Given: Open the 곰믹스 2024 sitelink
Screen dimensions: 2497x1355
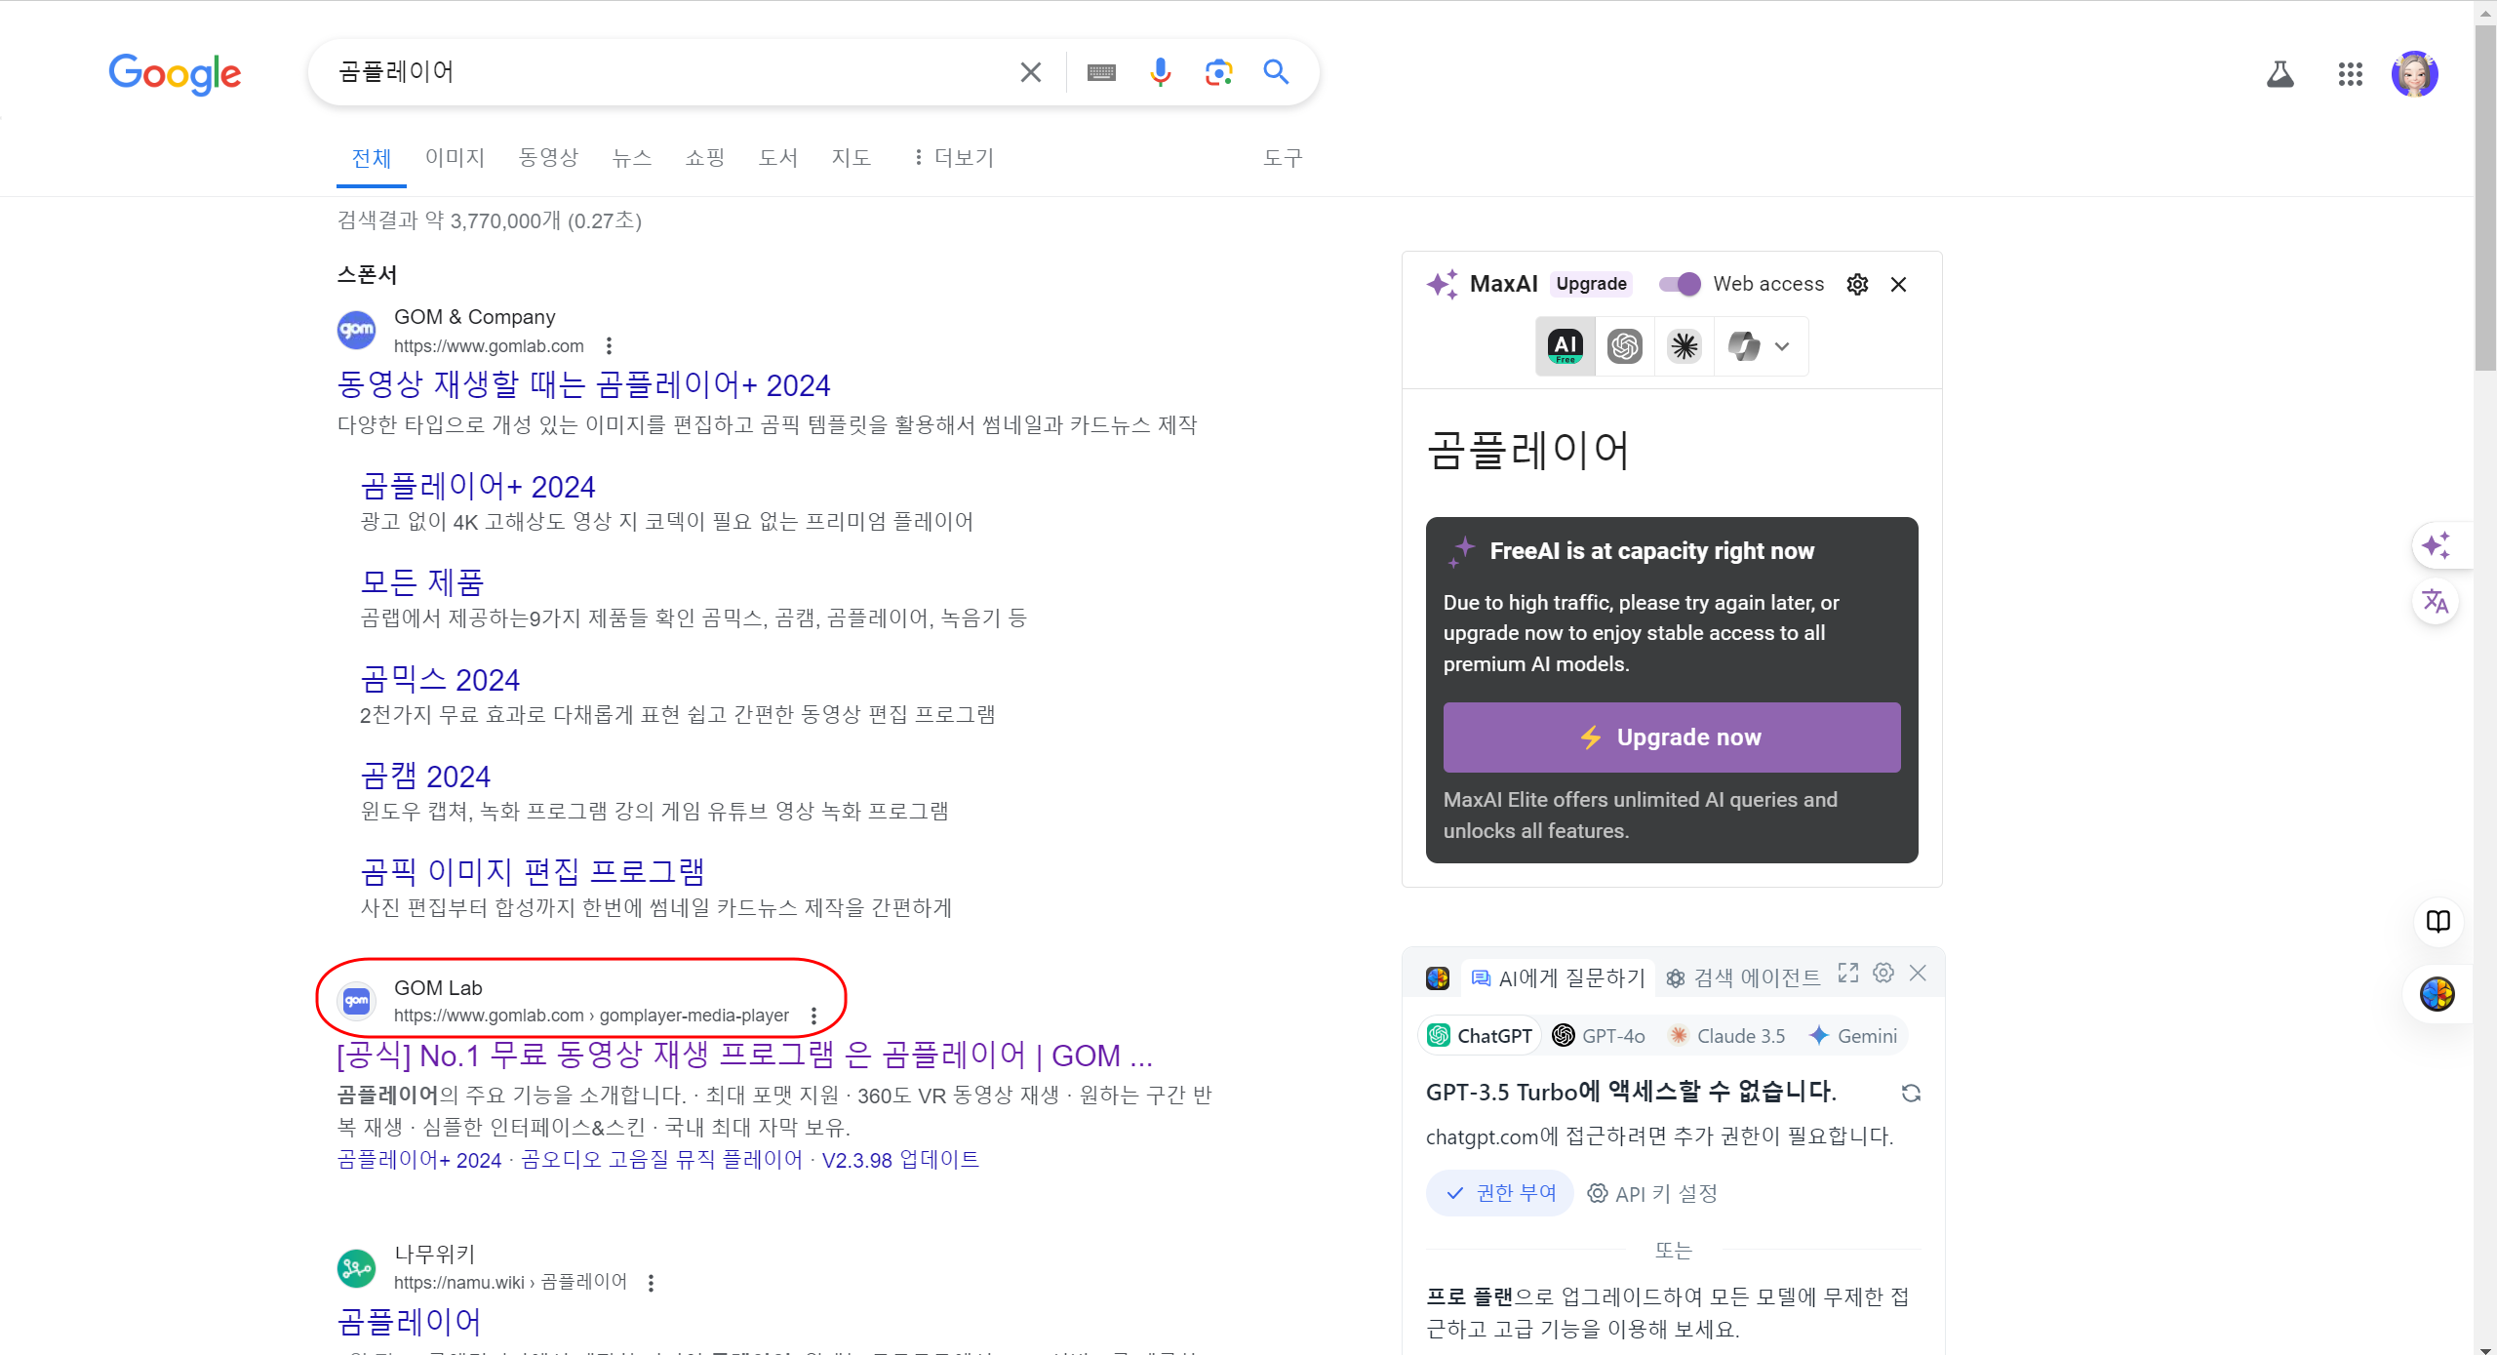Looking at the screenshot, I should (440, 679).
